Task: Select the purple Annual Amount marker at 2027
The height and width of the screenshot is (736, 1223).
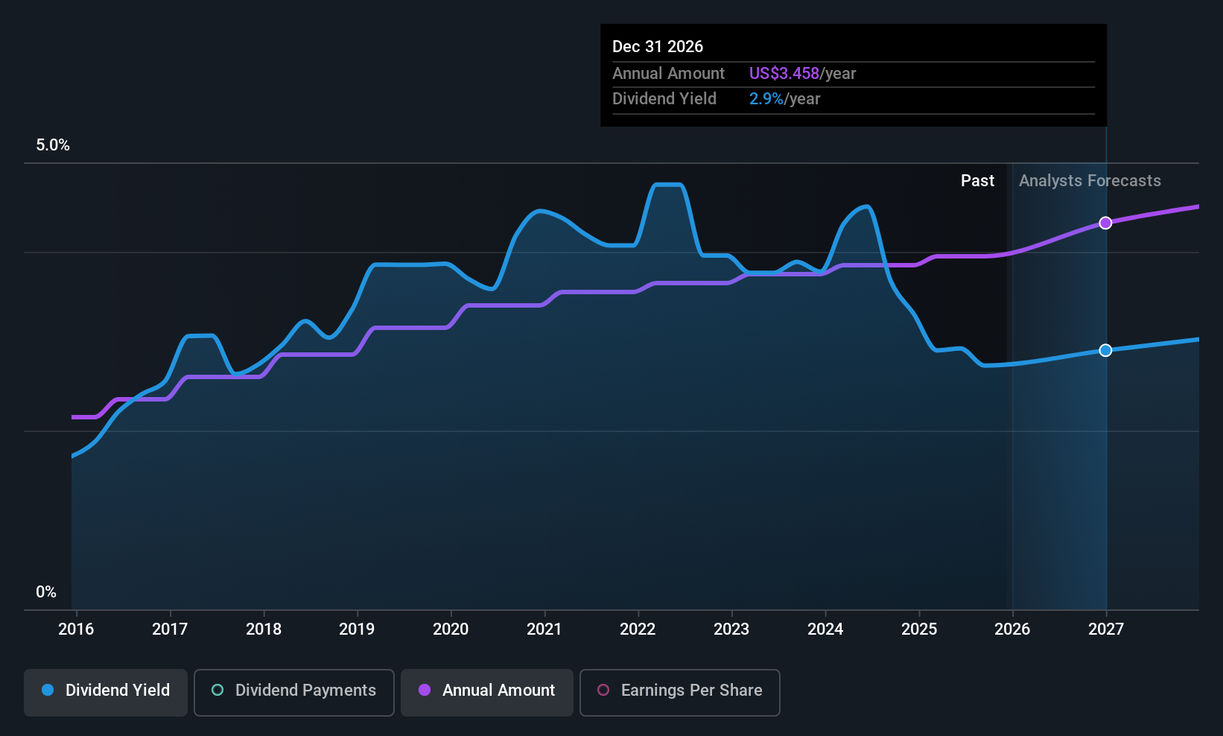Action: coord(1106,223)
